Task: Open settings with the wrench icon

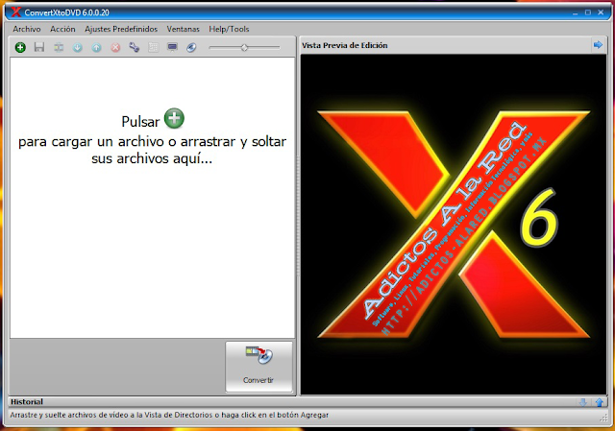Action: pyautogui.click(x=135, y=47)
